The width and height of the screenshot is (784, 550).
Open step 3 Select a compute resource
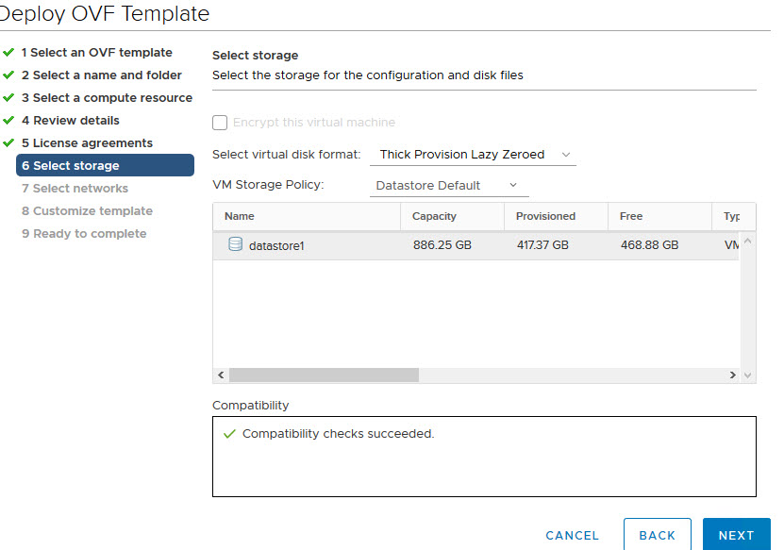click(106, 98)
